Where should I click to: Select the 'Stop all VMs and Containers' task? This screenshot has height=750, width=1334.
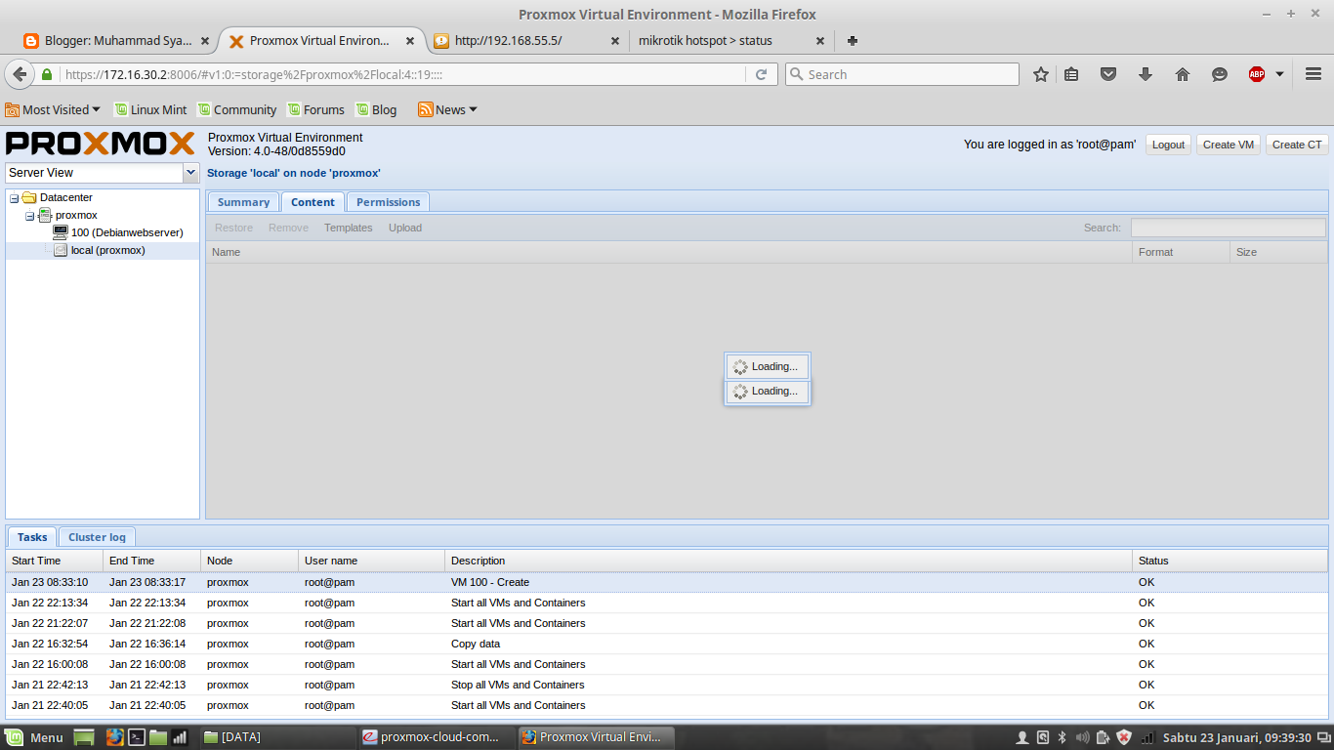[x=667, y=685]
